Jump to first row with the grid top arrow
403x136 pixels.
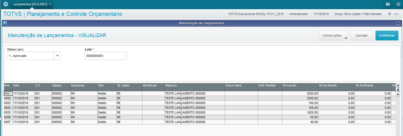[398, 85]
